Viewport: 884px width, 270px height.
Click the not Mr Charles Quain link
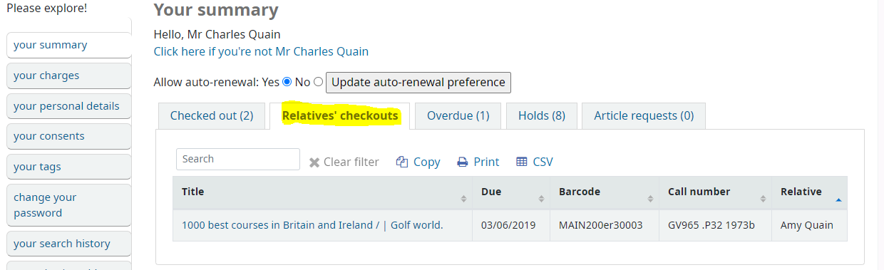click(261, 51)
